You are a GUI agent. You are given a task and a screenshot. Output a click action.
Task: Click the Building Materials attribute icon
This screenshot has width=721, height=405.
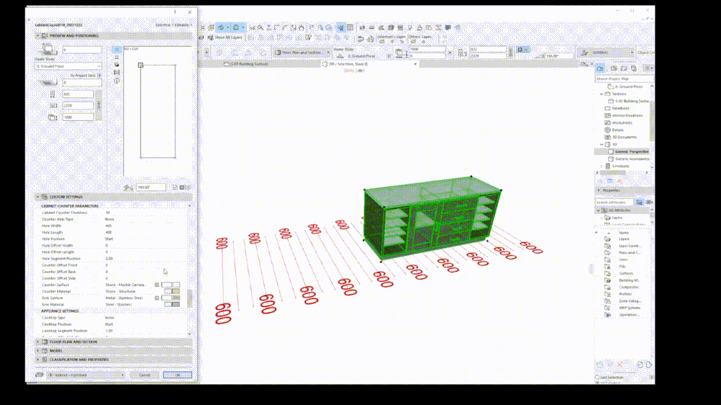[x=608, y=280]
